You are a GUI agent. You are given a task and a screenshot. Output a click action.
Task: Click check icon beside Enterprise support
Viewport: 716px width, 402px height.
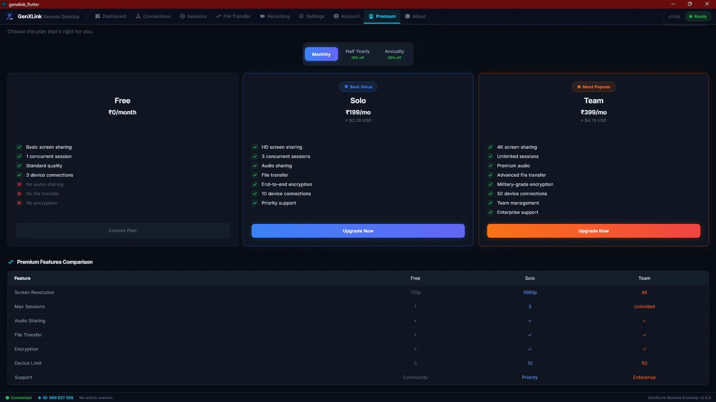[490, 212]
